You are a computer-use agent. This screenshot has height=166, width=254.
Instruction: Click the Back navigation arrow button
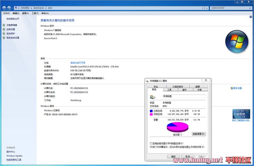[x=4, y=8]
